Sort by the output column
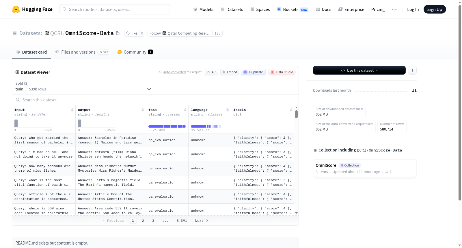The image size is (462, 248). click(143, 110)
